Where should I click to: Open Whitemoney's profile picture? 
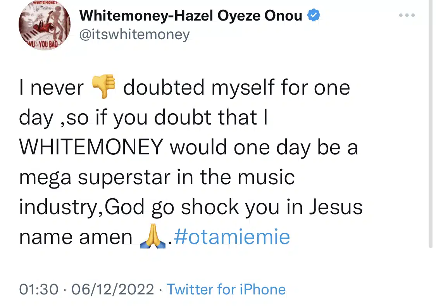click(x=45, y=25)
